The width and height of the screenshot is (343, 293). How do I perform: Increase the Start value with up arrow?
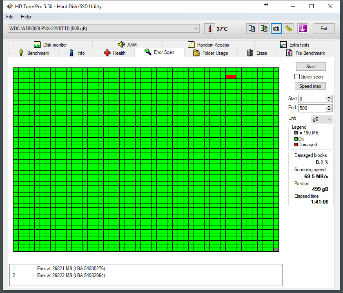pyautogui.click(x=329, y=97)
